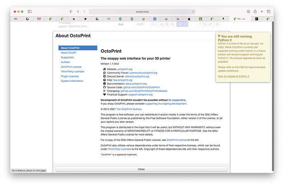Click the 'Version 1.7.0rc2' text
The height and width of the screenshot is (186, 284).
pos(110,63)
